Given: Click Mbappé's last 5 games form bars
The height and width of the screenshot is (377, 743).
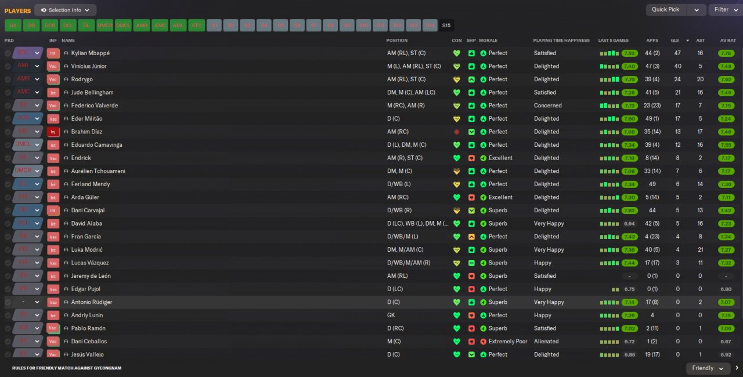Looking at the screenshot, I should click(609, 53).
